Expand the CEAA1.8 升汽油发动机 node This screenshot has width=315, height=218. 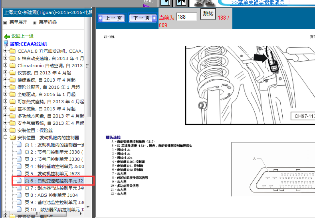point(6,51)
